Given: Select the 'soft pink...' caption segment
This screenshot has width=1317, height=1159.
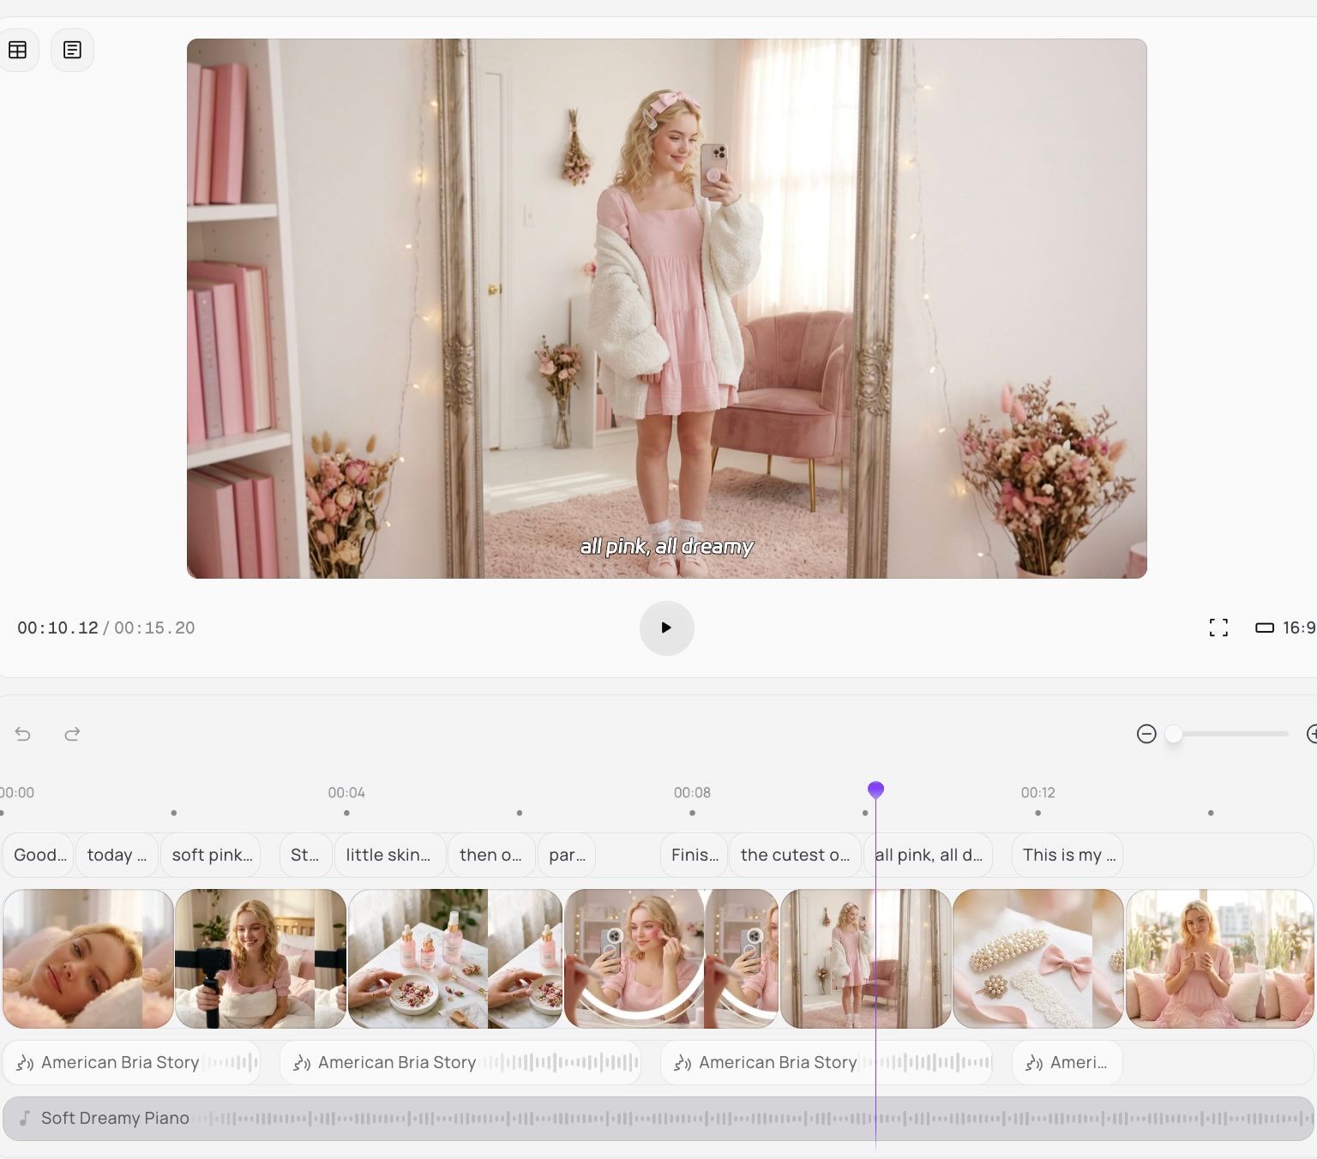Looking at the screenshot, I should [x=211, y=855].
